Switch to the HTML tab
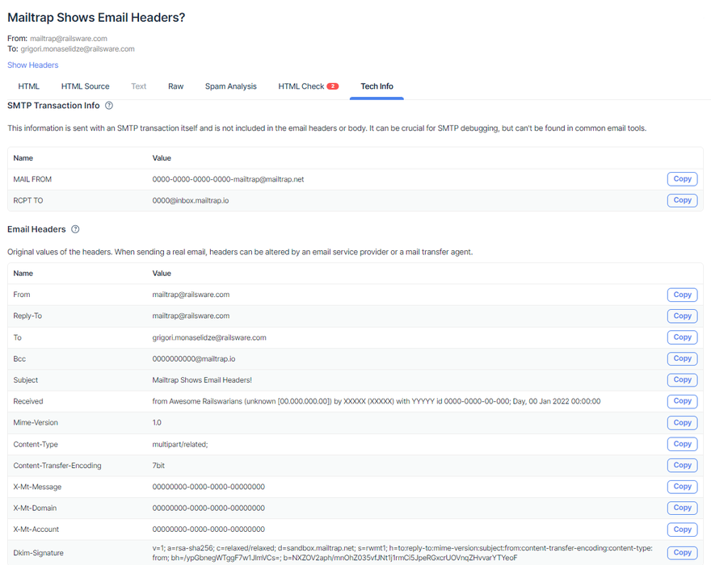 pos(29,86)
